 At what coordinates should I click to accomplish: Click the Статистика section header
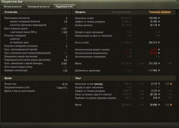[11, 12]
